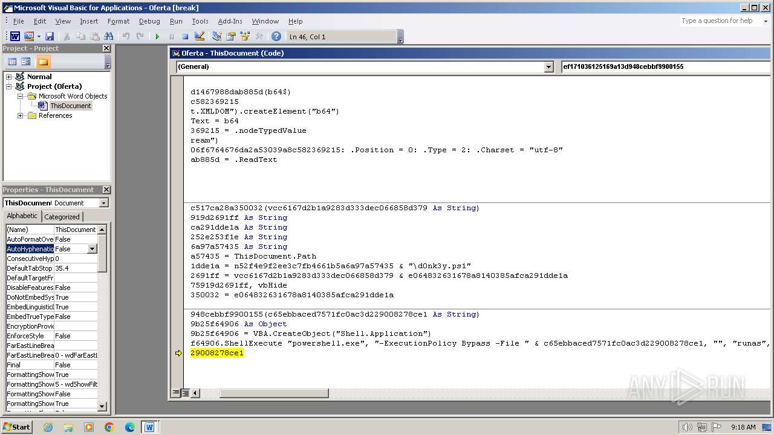The image size is (774, 435).
Task: Click the Undo arrow icon
Action: pos(126,36)
